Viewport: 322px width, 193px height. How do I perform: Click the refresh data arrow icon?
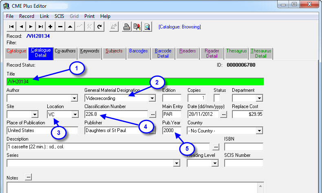coord(99,27)
